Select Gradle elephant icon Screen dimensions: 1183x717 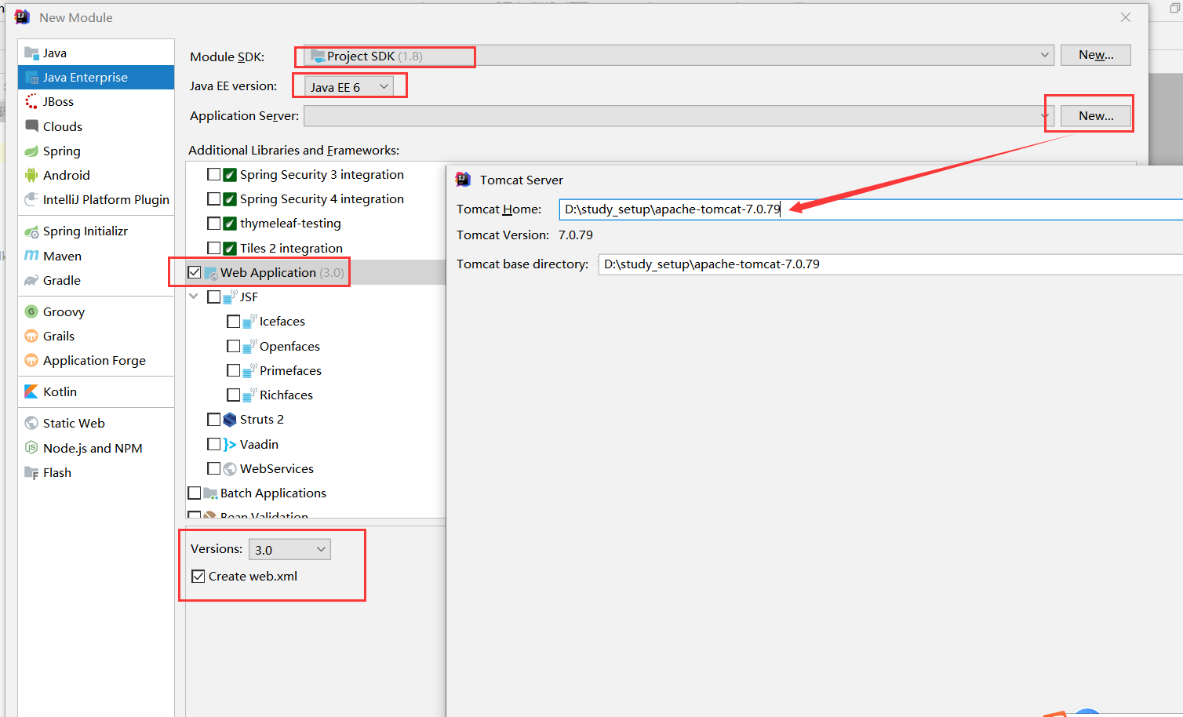pyautogui.click(x=31, y=280)
